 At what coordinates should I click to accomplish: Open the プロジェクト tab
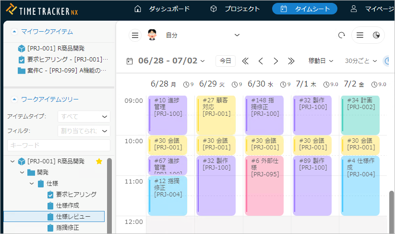click(235, 9)
